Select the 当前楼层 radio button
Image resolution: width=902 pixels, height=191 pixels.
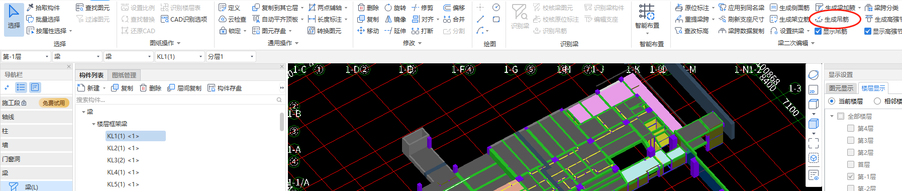click(x=832, y=101)
